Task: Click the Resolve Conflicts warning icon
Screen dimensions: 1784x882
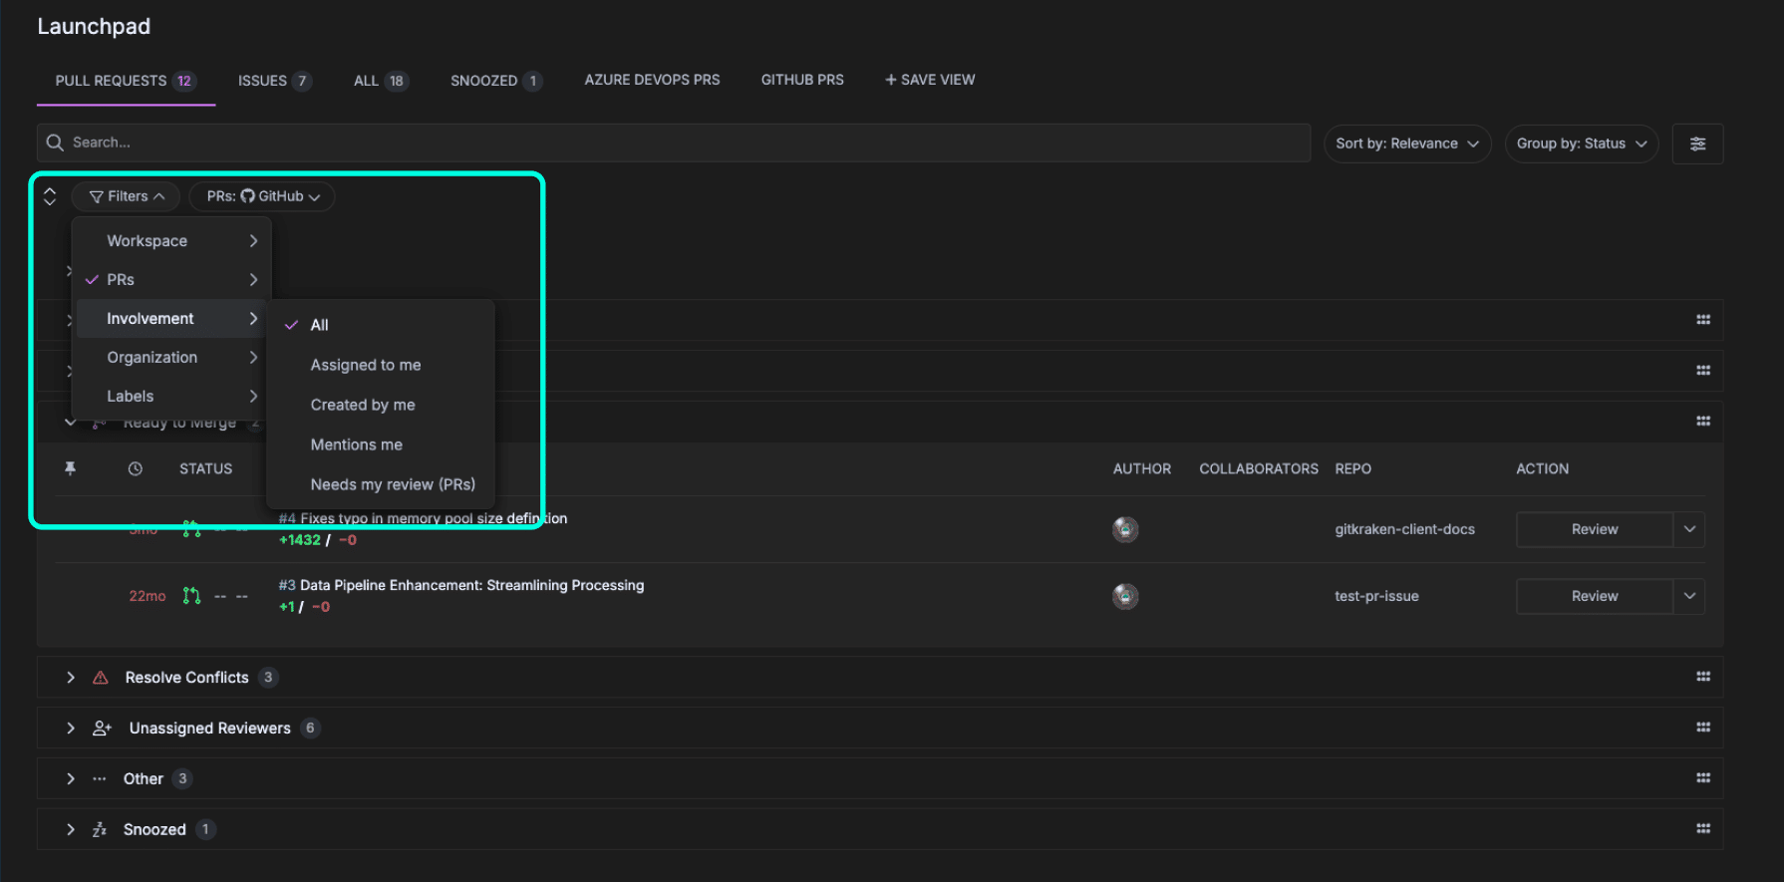Action: tap(101, 678)
